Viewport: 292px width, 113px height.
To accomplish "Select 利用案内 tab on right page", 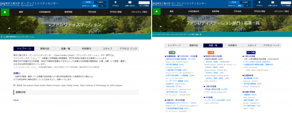I will click(x=232, y=45).
